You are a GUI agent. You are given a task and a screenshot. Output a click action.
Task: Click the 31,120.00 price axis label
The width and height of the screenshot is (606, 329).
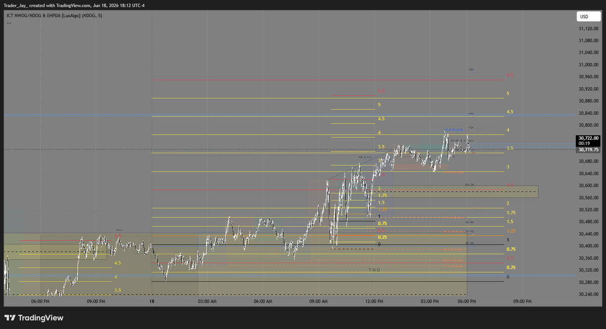[x=589, y=28]
